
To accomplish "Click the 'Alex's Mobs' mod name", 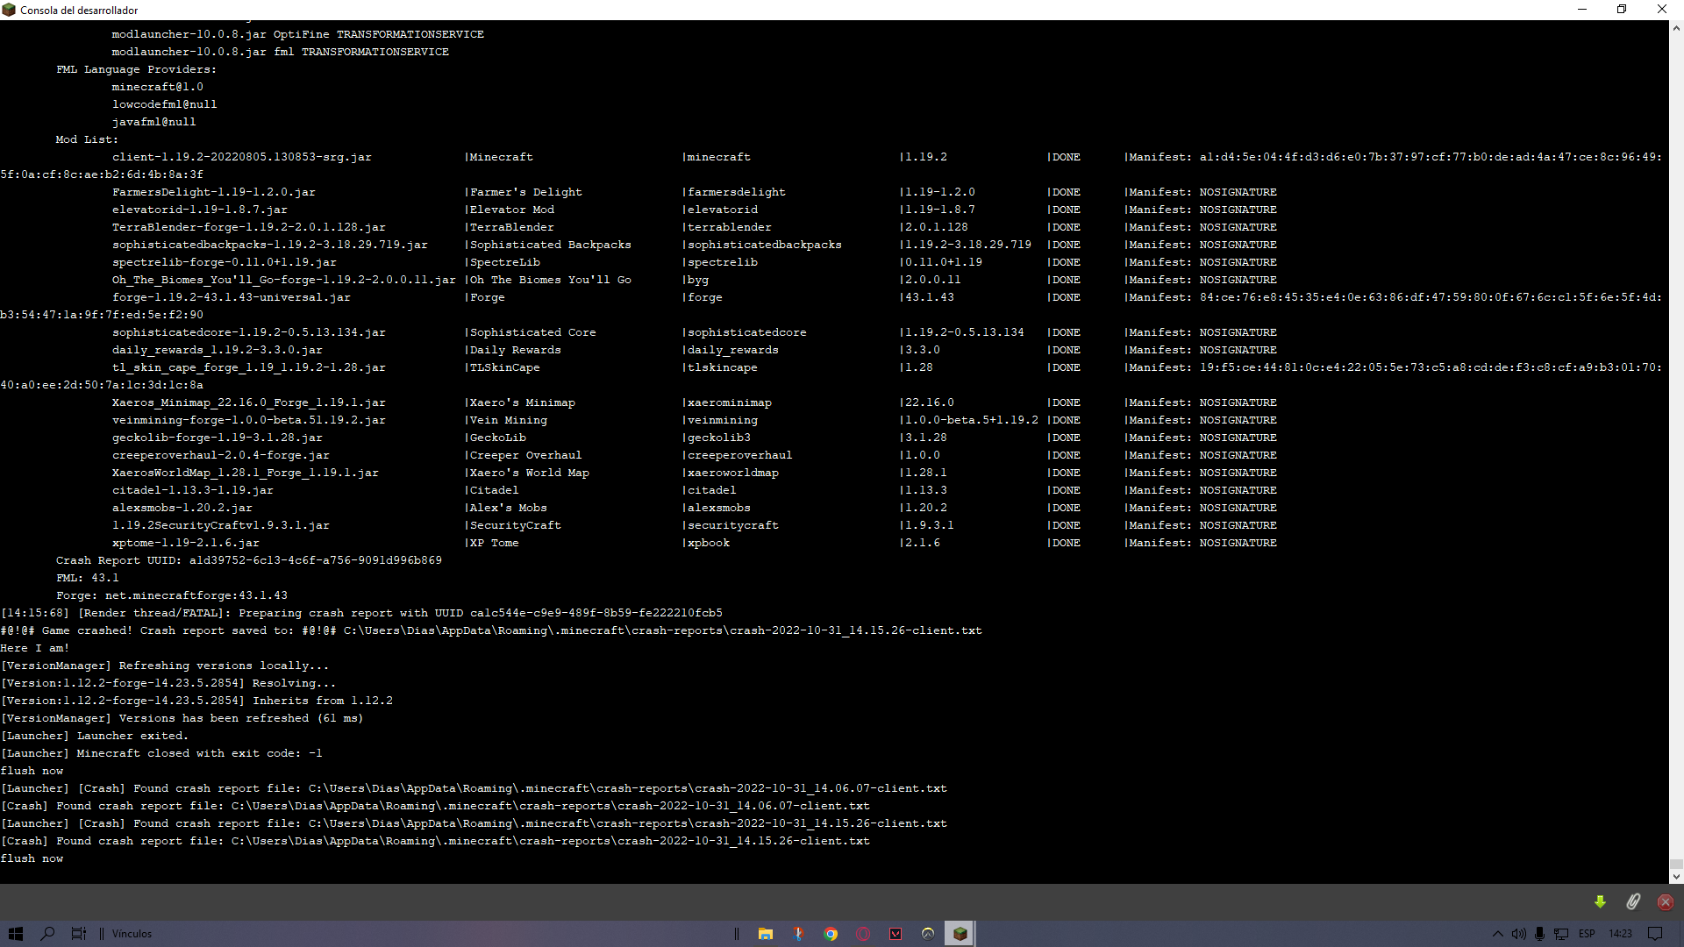I will pyautogui.click(x=509, y=508).
